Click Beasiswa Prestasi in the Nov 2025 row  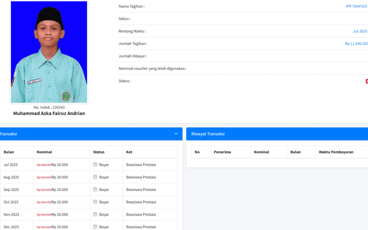tap(141, 215)
